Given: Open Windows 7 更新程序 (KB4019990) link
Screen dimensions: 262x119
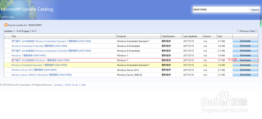Looking at the screenshot, I should 29,55.
